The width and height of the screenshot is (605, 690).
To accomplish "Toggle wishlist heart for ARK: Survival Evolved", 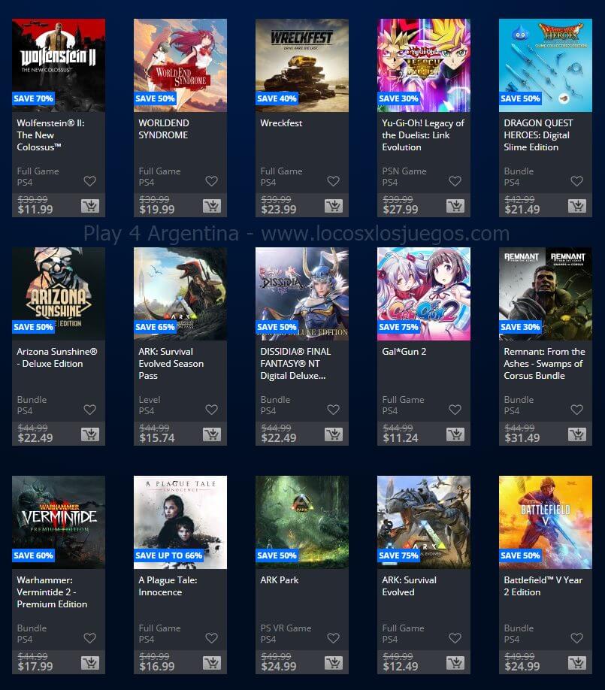I will pyautogui.click(x=455, y=637).
